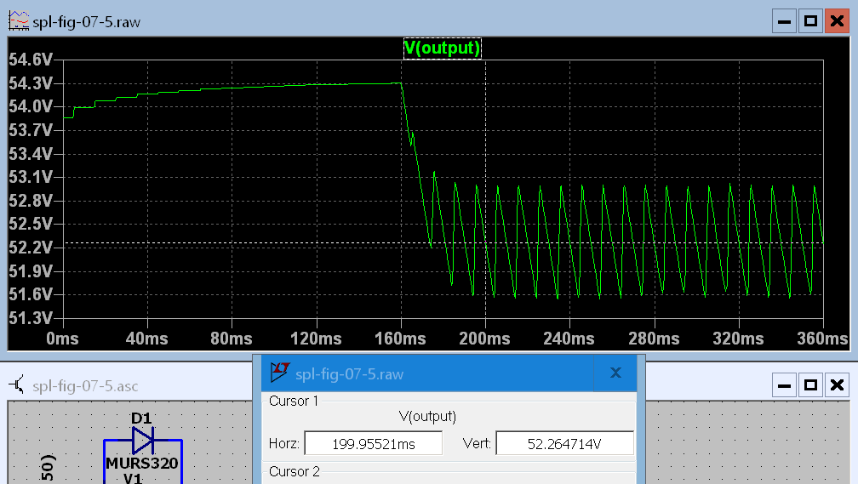
Task: Click the V(output) trace label
Action: pos(442,48)
